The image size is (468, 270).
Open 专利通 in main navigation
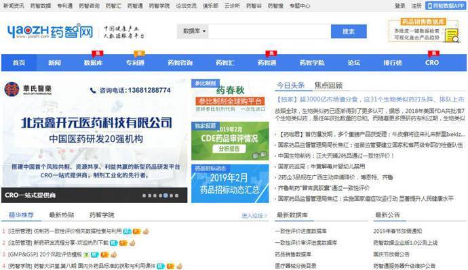point(135,63)
